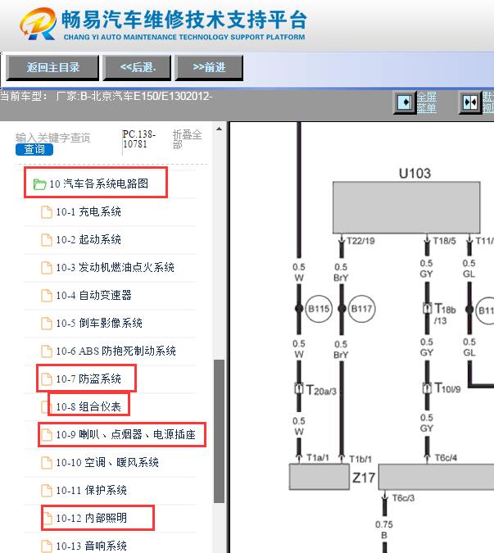Screen dimensions: 494x553
Task: Click the folder icon for 10 汽车各系统电路图
Action: [39, 184]
